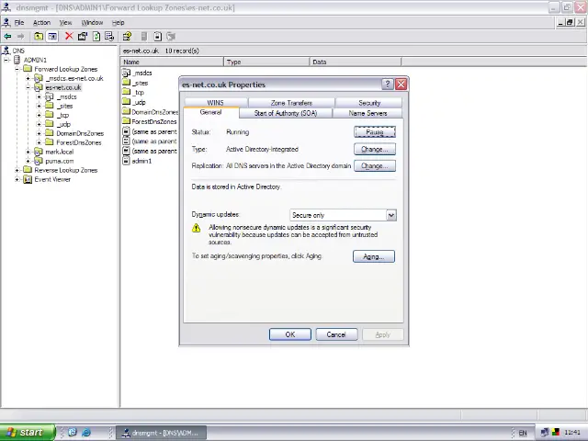
Task: Click the puma.com zone icon
Action: (x=39, y=161)
